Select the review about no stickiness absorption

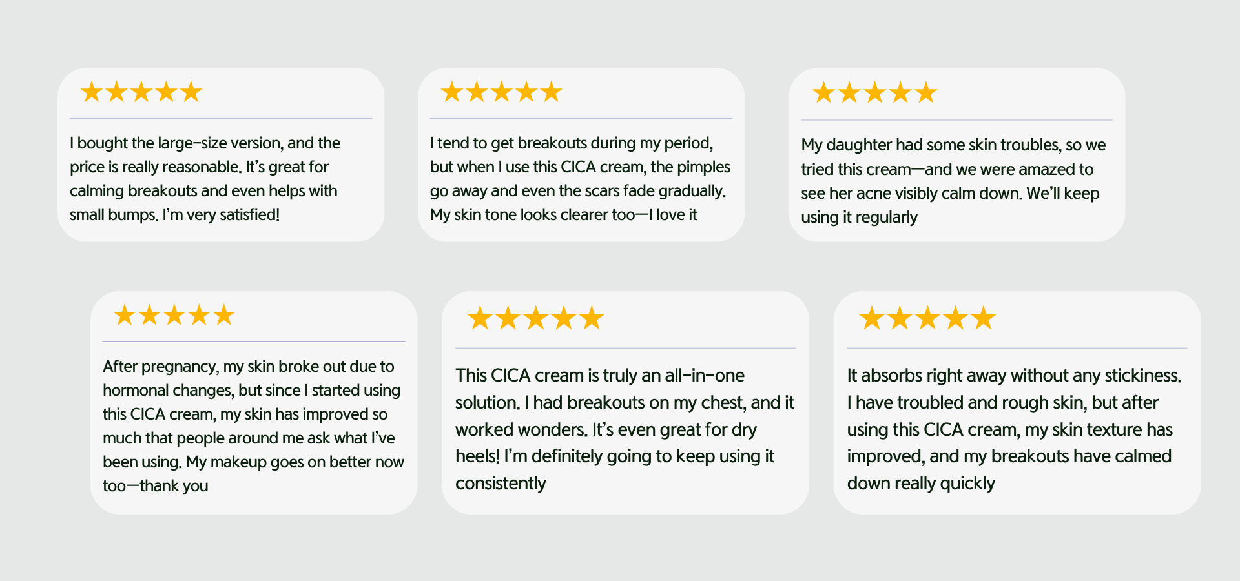[1014, 429]
